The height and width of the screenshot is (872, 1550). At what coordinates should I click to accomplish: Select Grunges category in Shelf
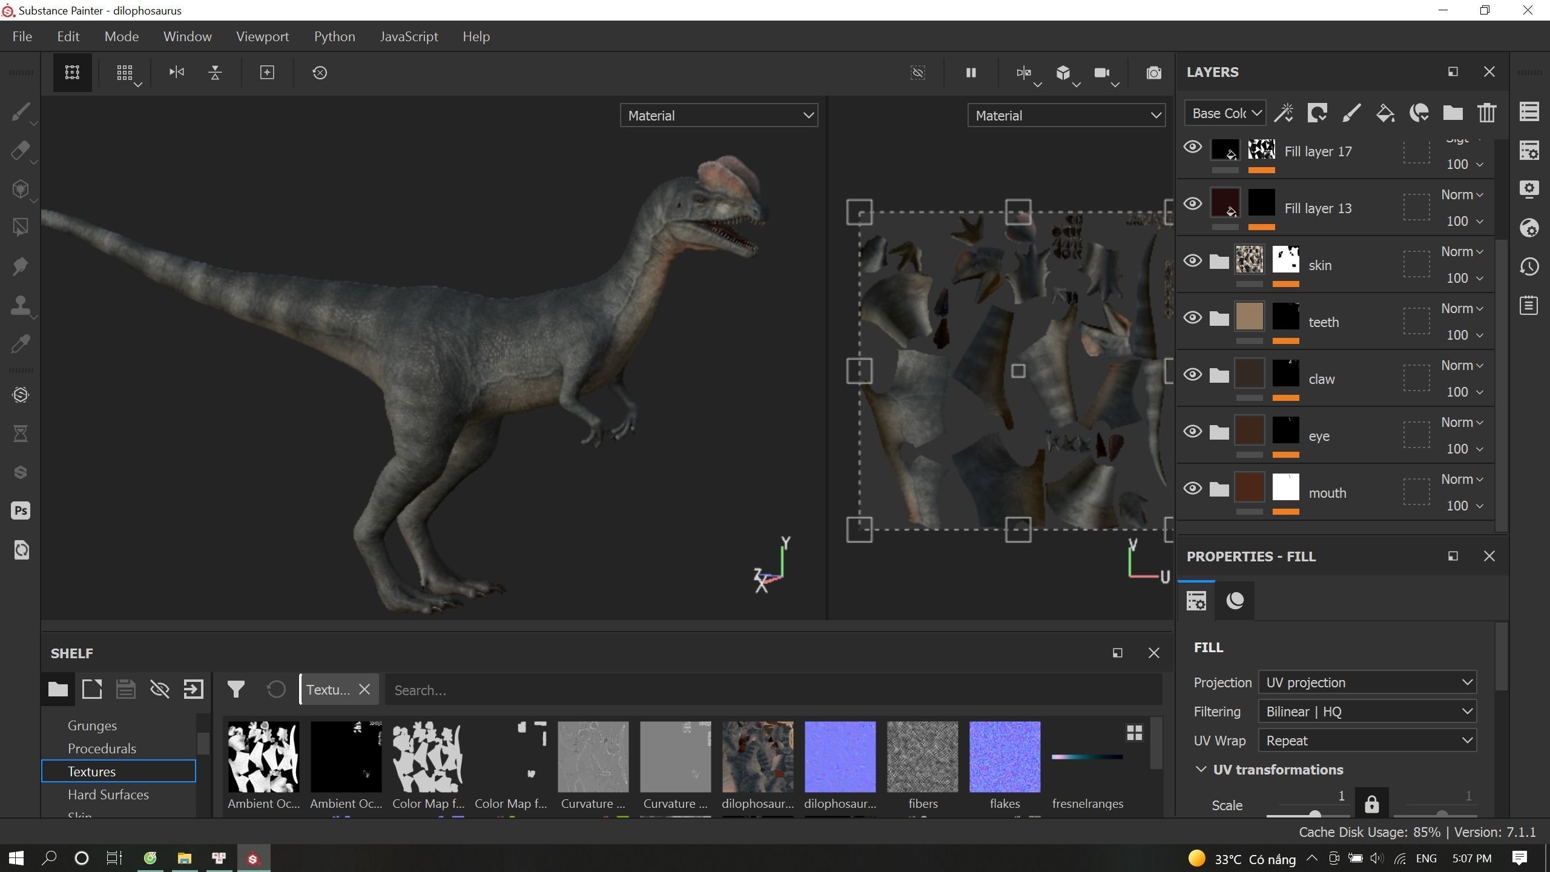[92, 725]
